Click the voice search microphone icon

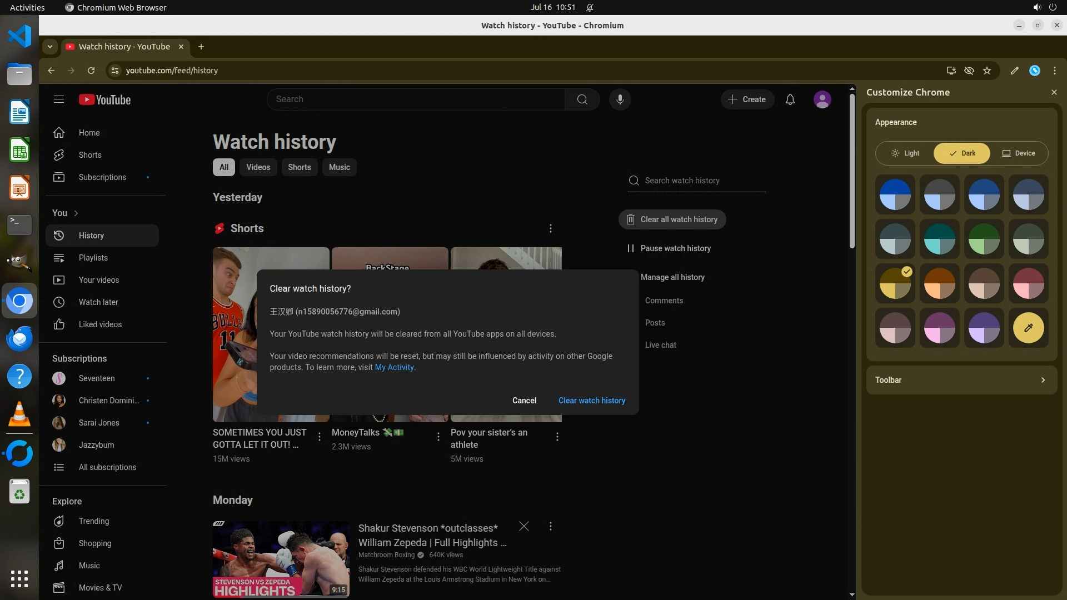(620, 99)
